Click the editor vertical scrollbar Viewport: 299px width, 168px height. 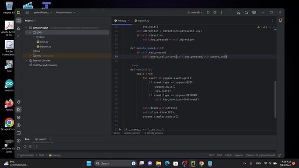coord(275,99)
